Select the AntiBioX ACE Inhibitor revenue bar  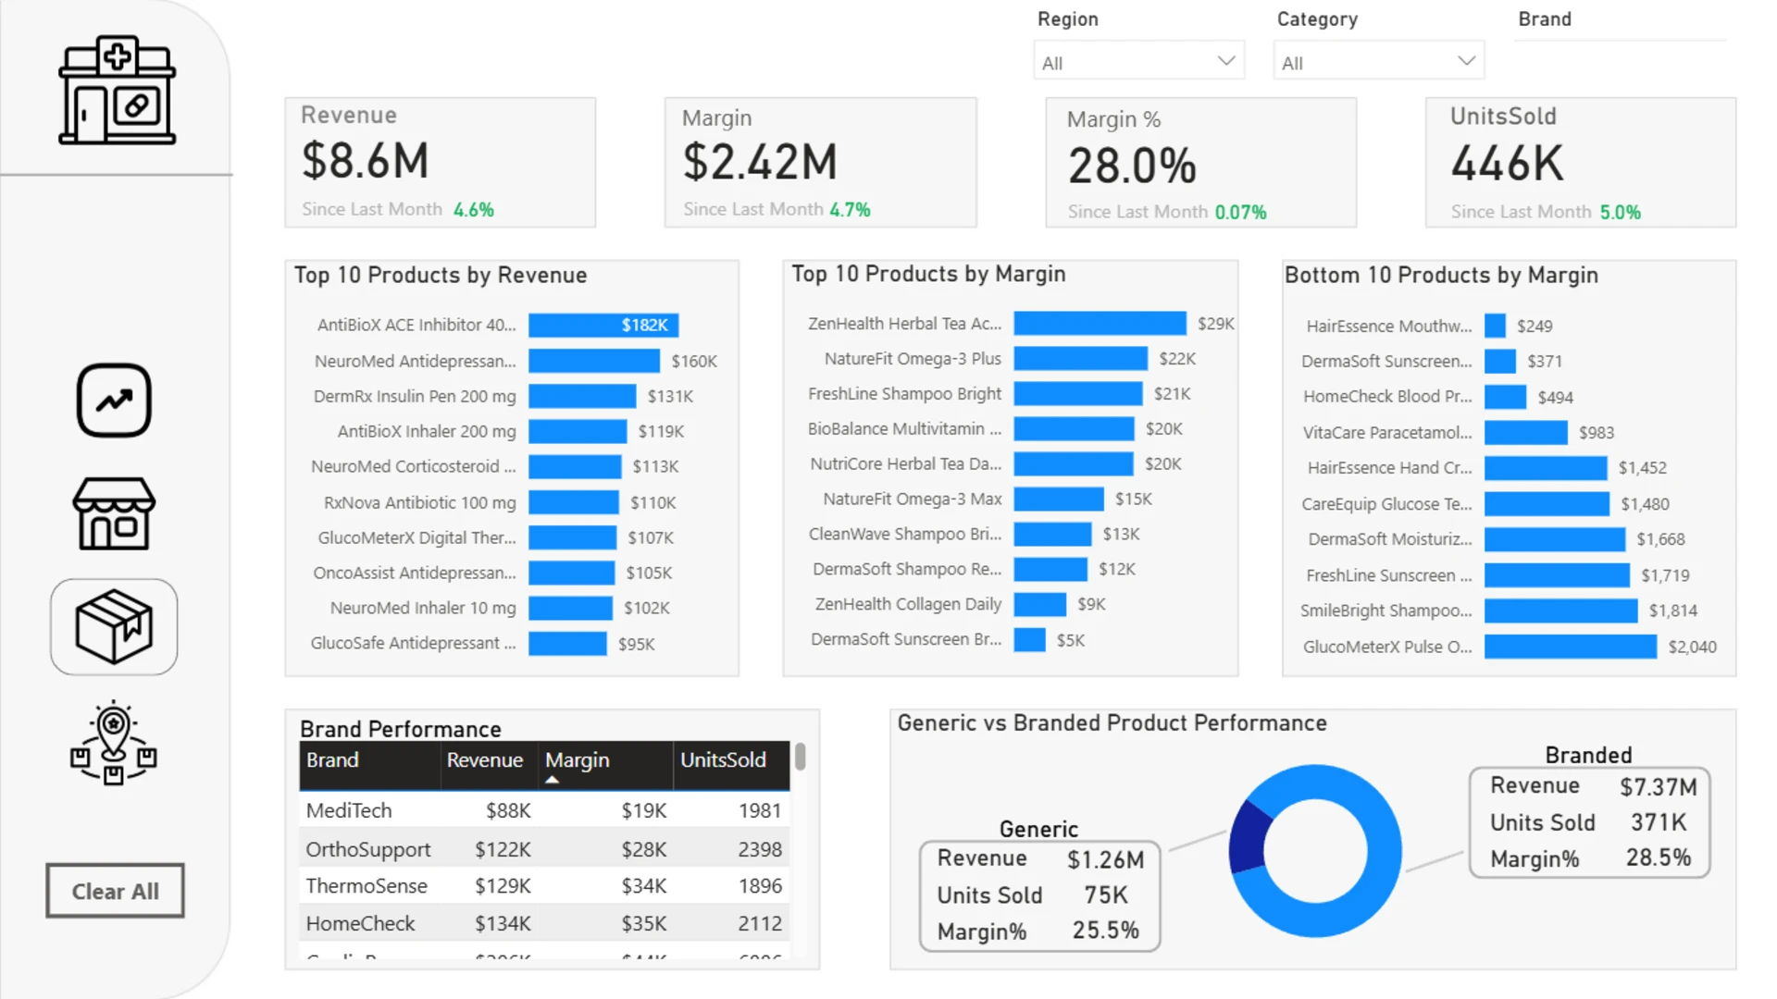coord(603,325)
